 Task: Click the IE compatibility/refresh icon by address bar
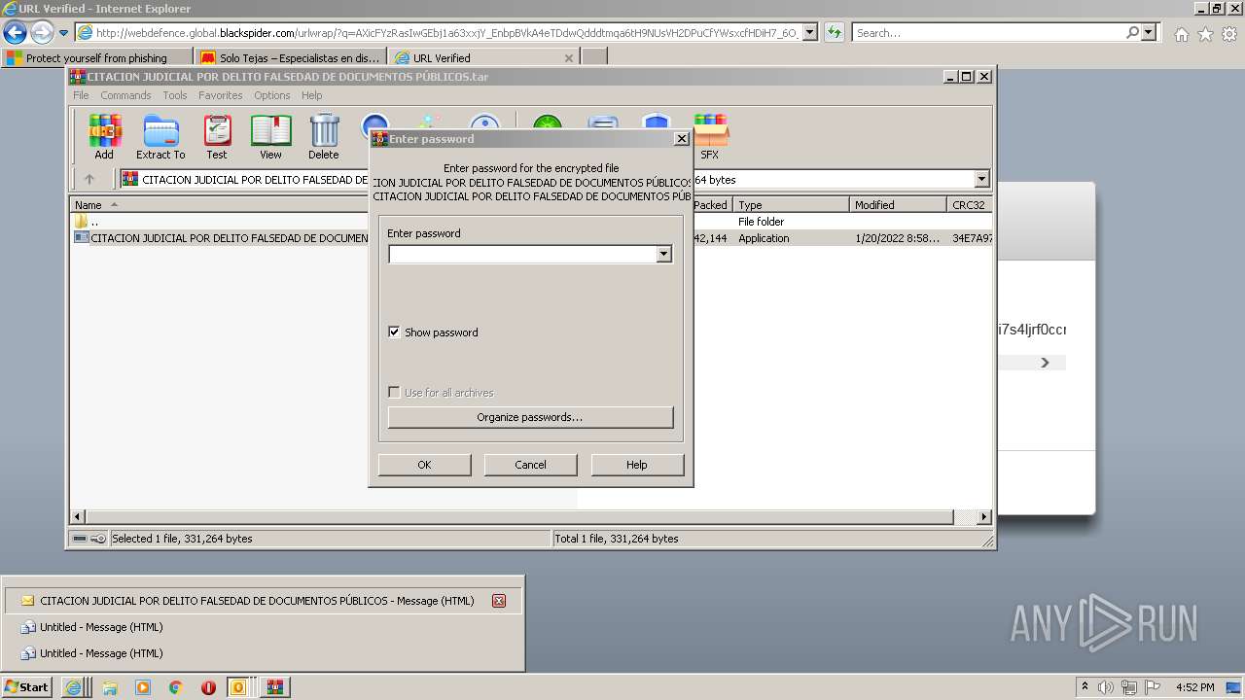click(x=835, y=32)
